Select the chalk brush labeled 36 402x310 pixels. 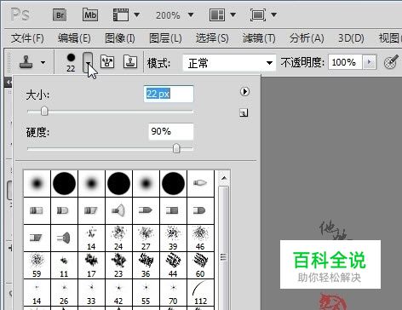pos(146,265)
